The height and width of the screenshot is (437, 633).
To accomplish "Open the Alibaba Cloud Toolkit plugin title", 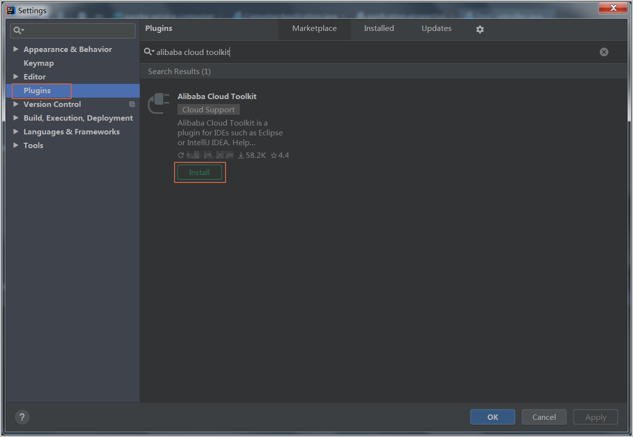I will 217,97.
